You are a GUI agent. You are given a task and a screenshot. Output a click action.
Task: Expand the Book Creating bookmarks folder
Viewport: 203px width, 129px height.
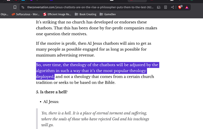click(86, 14)
